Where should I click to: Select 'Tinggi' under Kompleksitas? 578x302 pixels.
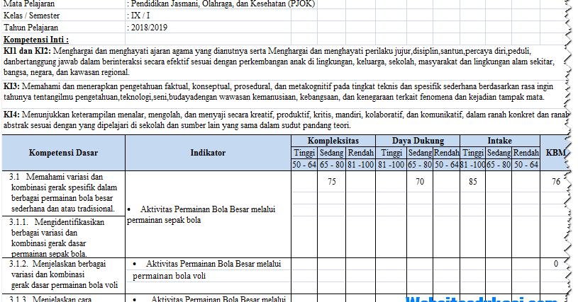304,153
